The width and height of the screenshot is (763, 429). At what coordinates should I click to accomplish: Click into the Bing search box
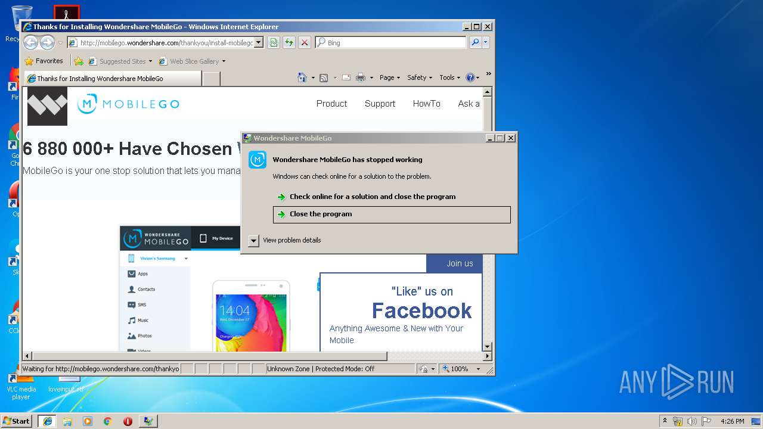[x=395, y=42]
